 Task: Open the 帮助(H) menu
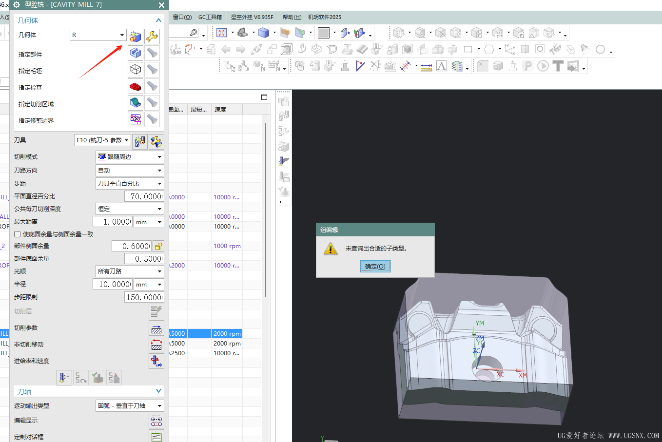pyautogui.click(x=292, y=17)
